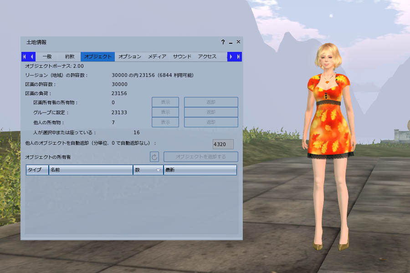This screenshot has width=410, height=273.
Task: Click the オブジェクトを返却する button
Action: (201, 157)
